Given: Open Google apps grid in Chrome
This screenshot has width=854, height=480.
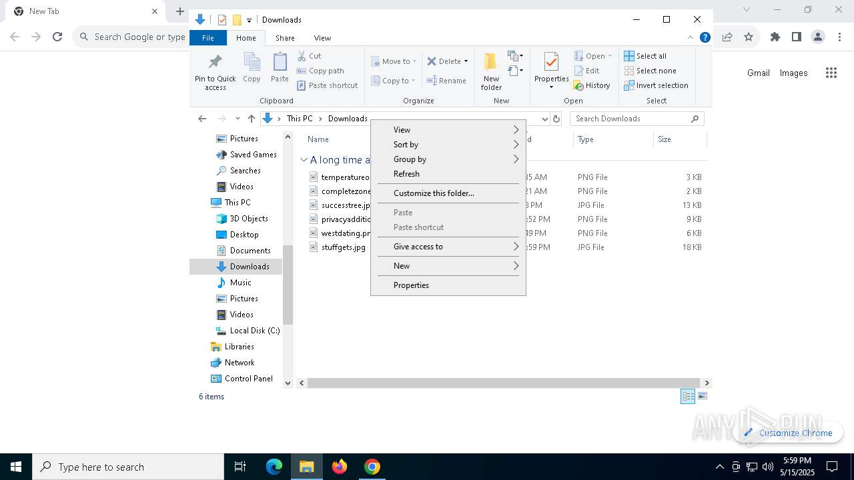Looking at the screenshot, I should 831,73.
